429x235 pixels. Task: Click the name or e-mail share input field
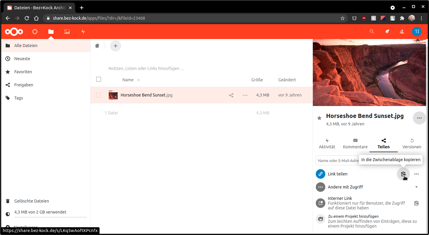337,161
